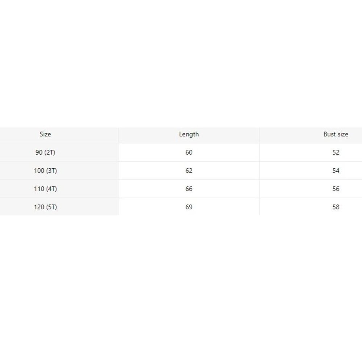
Task: Click the word Bust in the header
Action: point(329,134)
